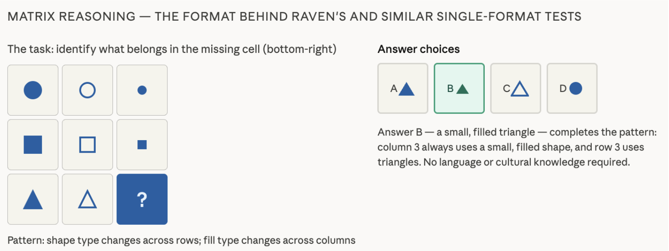Image resolution: width=669 pixels, height=251 pixels.
Task: Click the hollow square matrix cell
Action: tap(88, 145)
